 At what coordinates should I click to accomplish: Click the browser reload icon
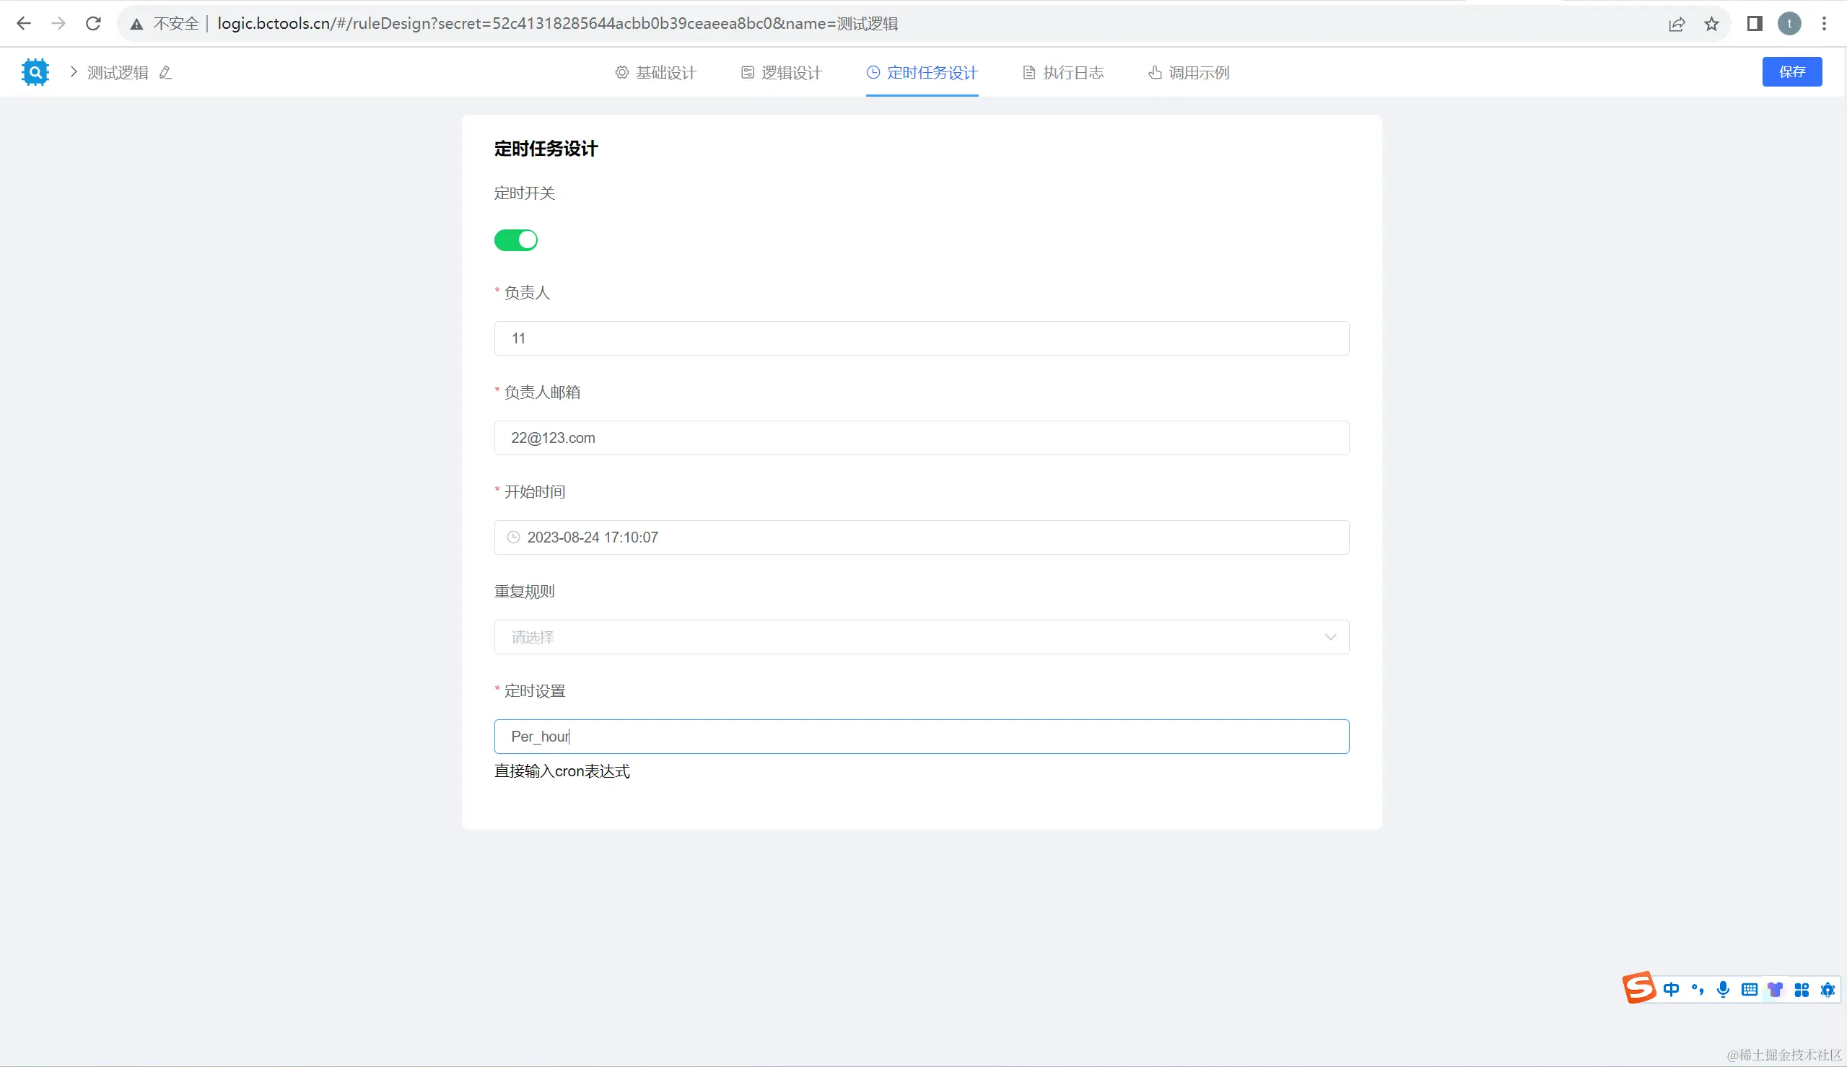93,24
